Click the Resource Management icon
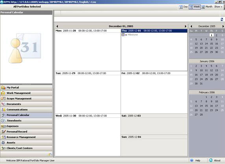 point(3,137)
